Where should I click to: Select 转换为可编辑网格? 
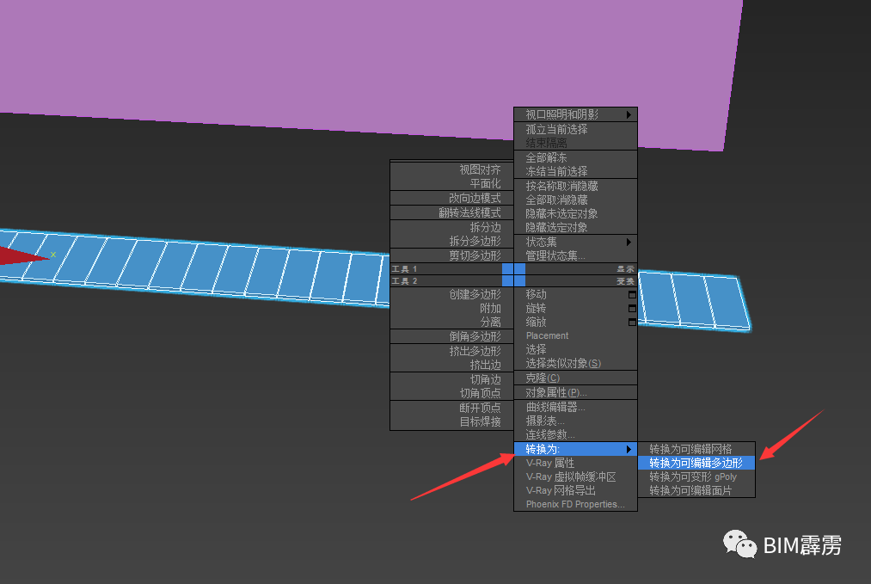(x=696, y=449)
